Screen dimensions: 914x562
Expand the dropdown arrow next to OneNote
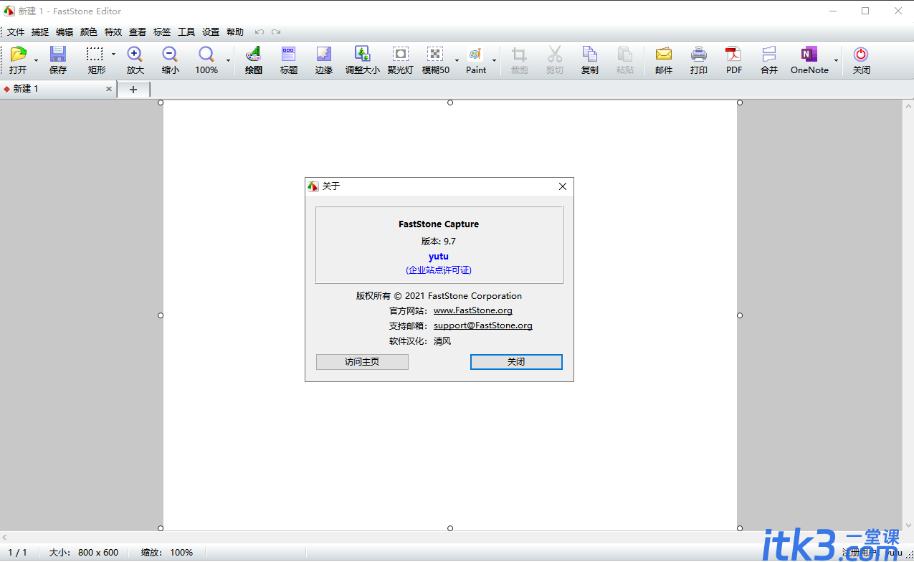836,61
